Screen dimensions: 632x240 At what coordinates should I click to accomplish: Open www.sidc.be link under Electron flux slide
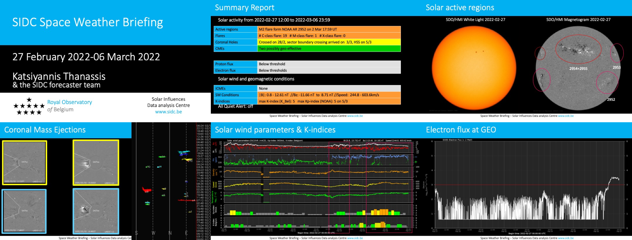pos(566,238)
